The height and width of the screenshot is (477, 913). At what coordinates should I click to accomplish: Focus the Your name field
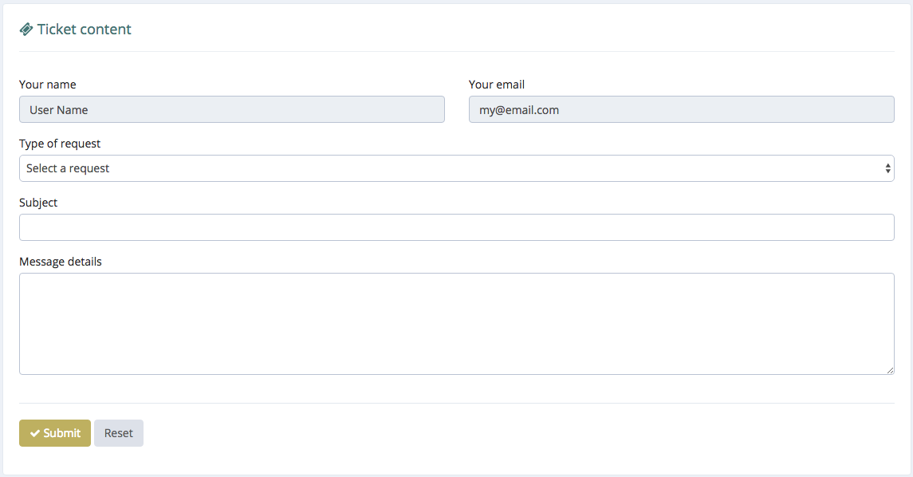point(232,109)
